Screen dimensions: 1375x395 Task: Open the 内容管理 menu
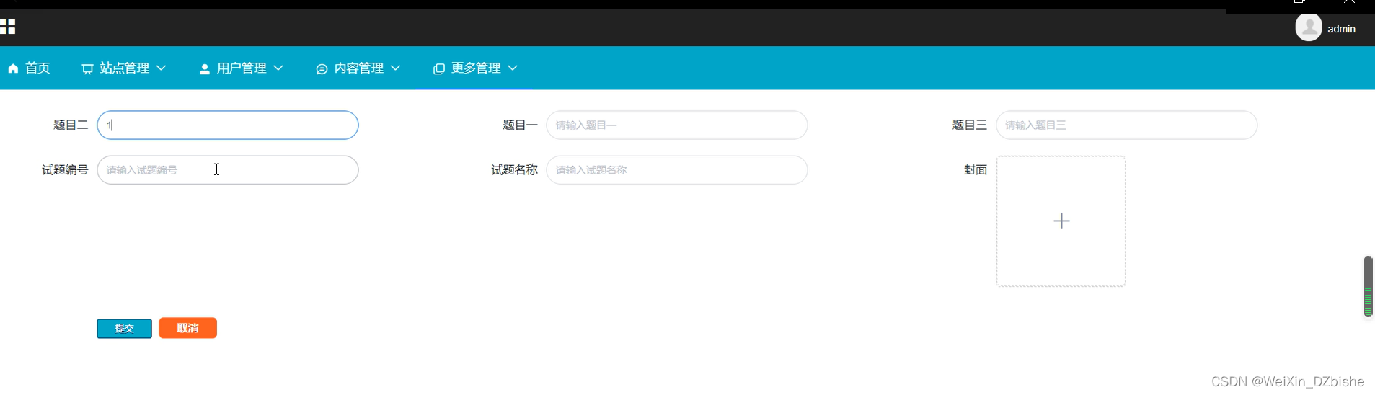pos(358,68)
